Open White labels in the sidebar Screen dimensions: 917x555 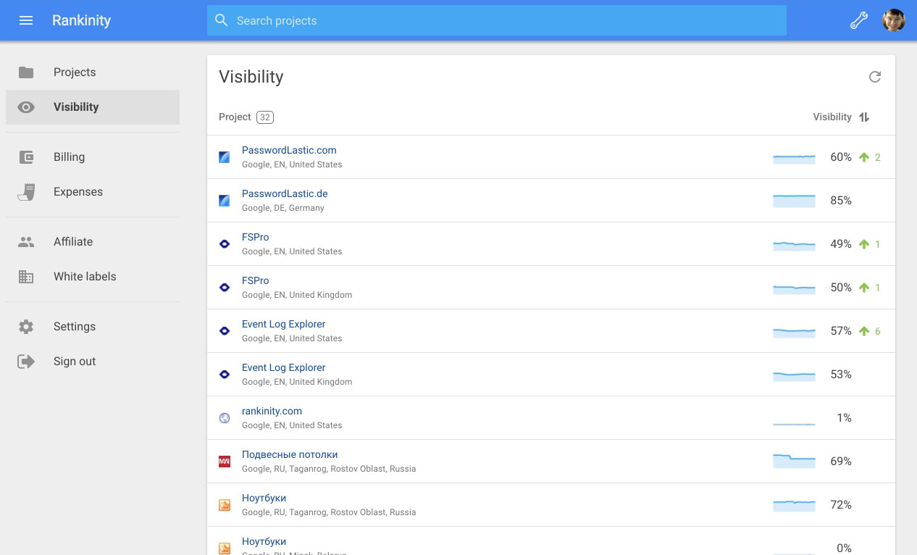pos(93,277)
